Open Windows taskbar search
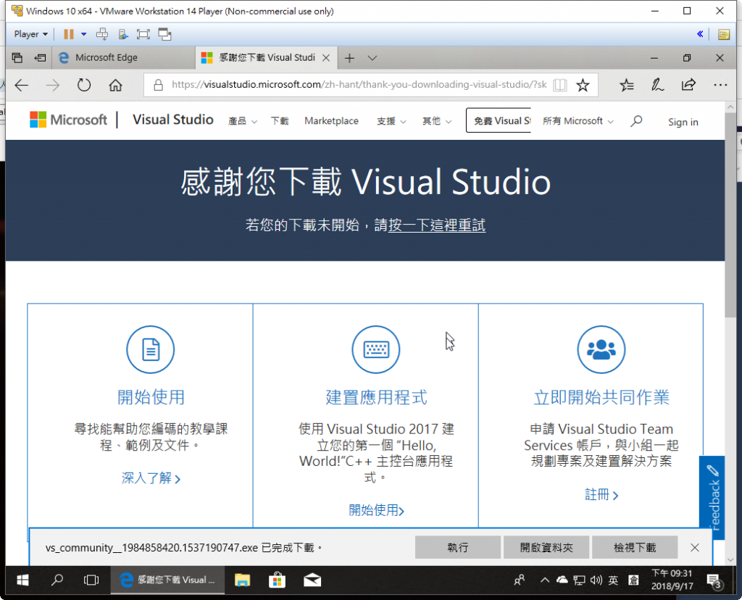This screenshot has width=742, height=600. 57,580
